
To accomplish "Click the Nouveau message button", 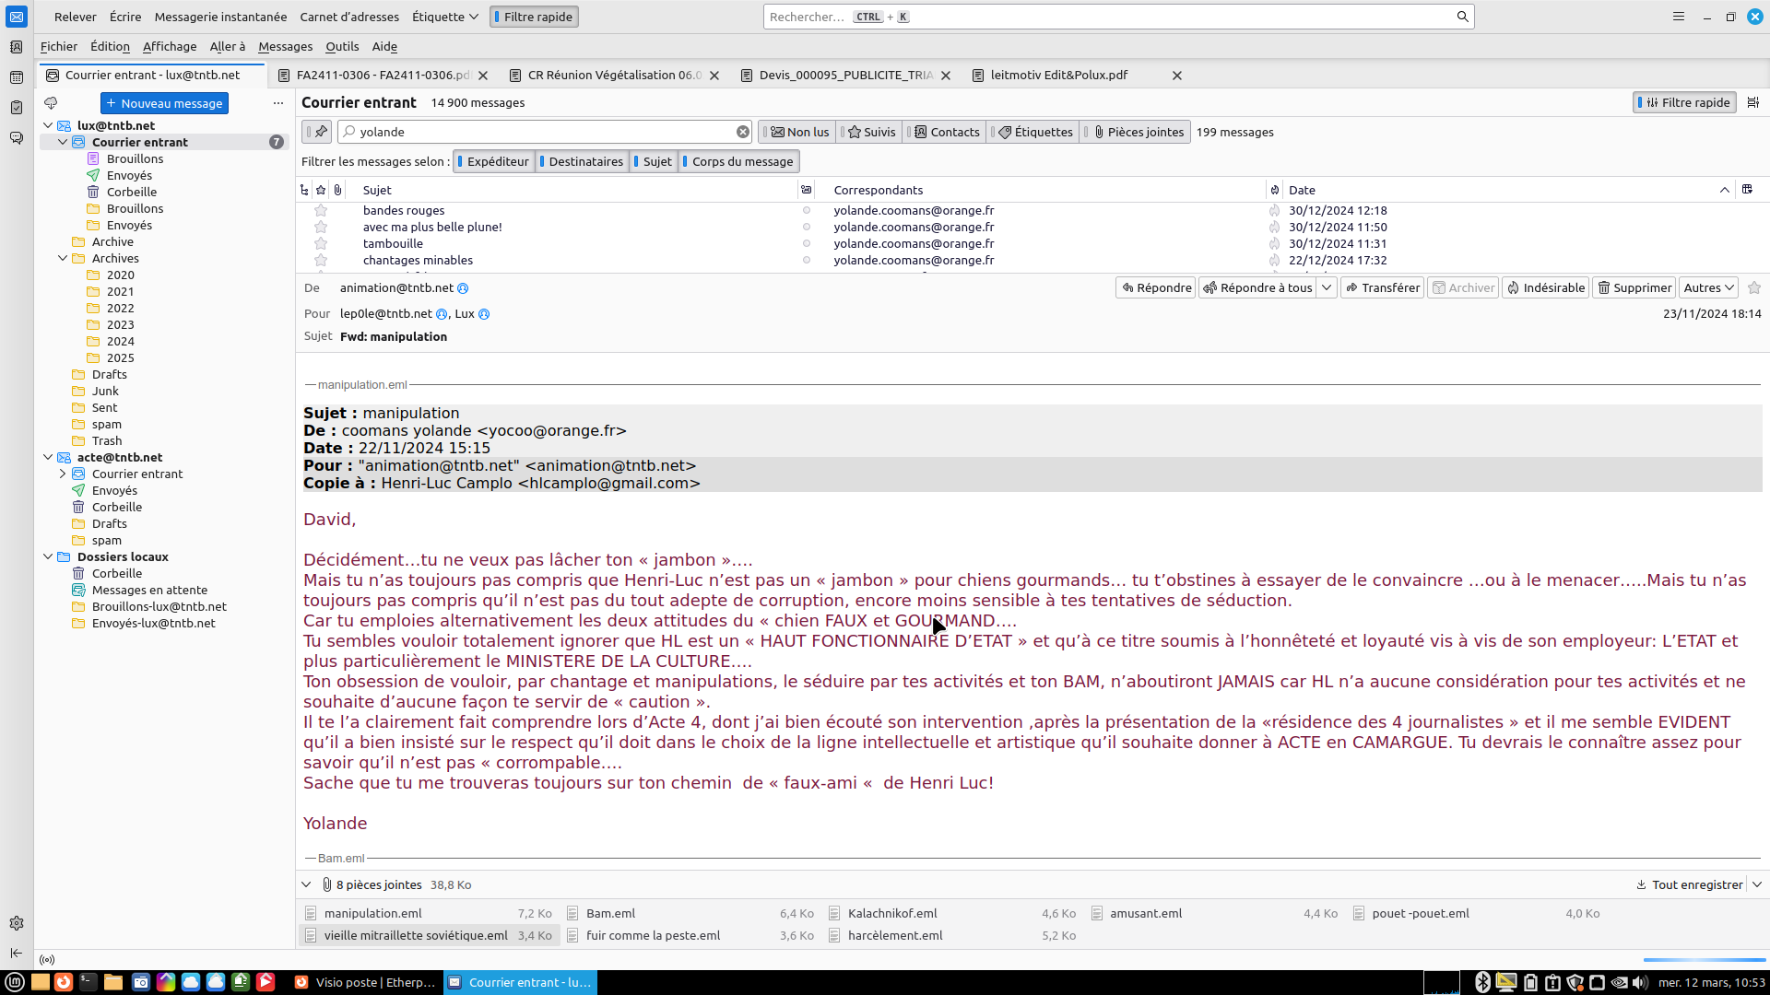I will point(164,103).
